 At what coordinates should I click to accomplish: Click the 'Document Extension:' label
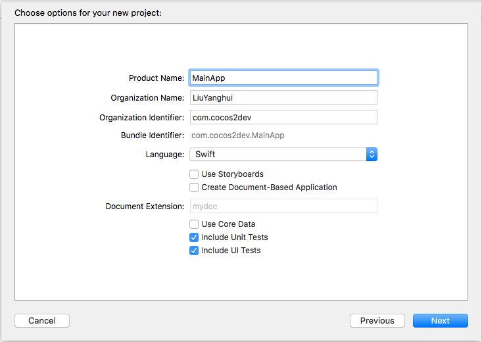click(145, 207)
